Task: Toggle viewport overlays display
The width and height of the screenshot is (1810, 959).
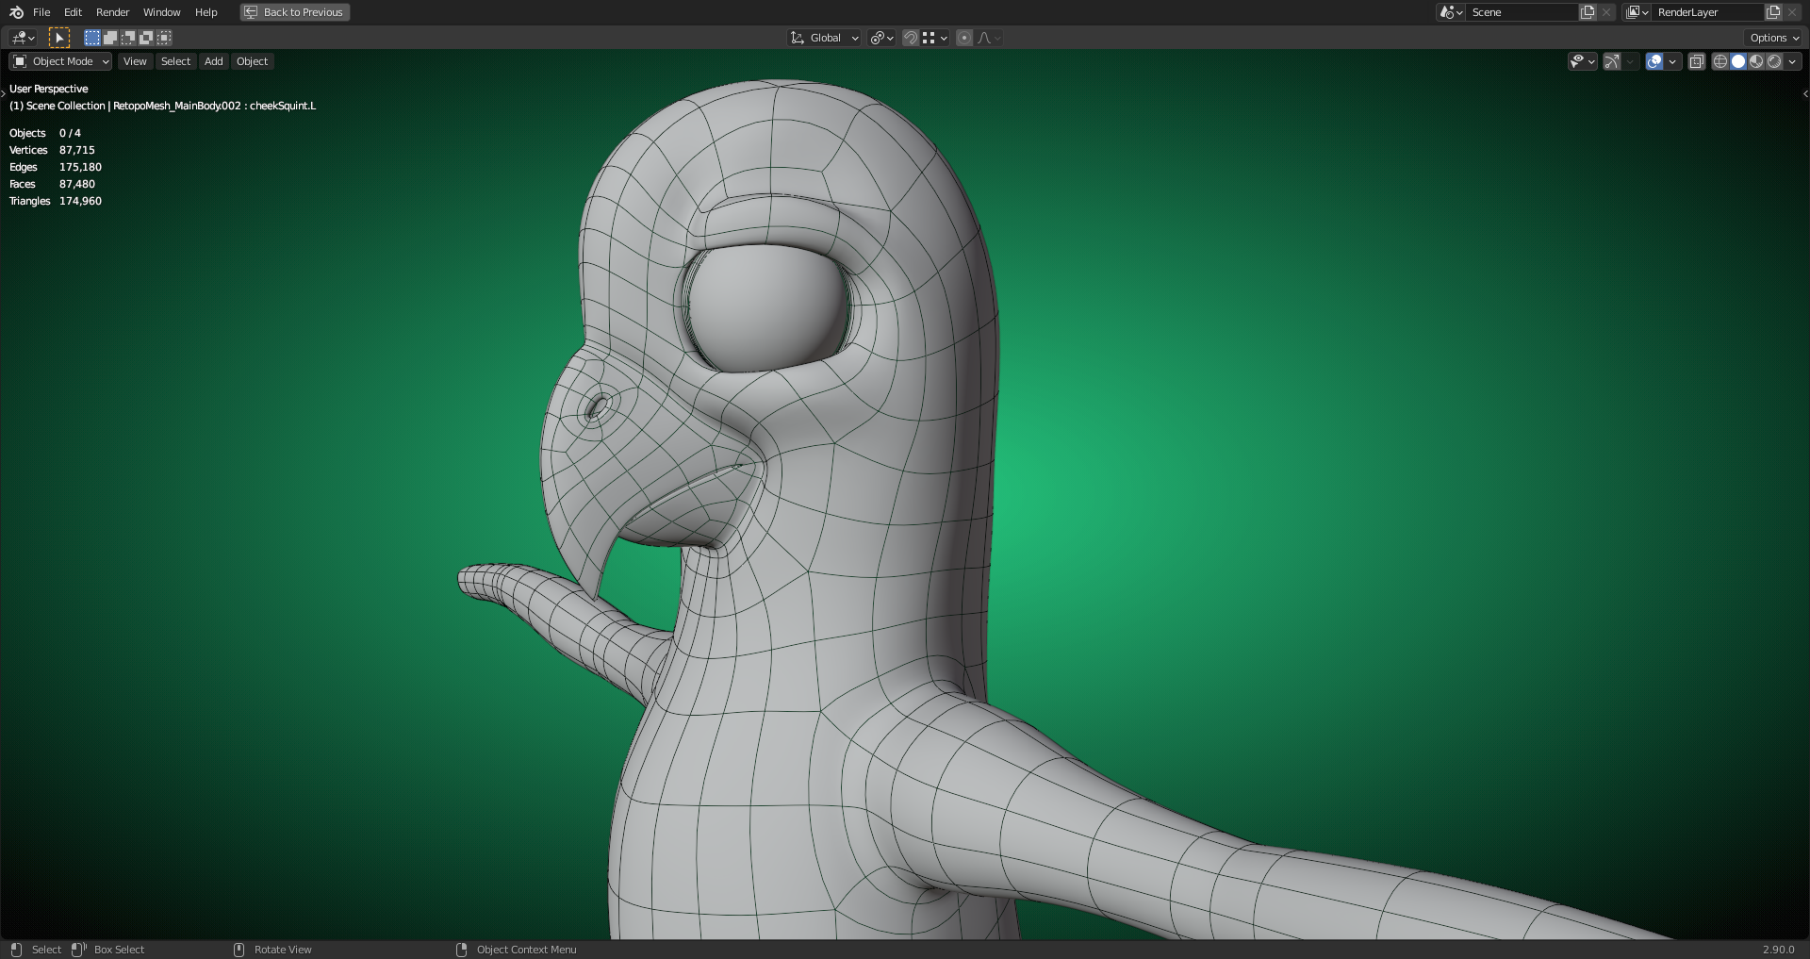Action: click(1654, 61)
